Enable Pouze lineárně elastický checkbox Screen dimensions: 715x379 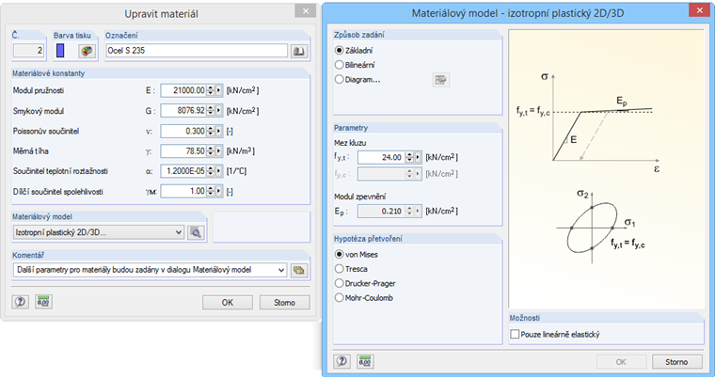point(515,334)
